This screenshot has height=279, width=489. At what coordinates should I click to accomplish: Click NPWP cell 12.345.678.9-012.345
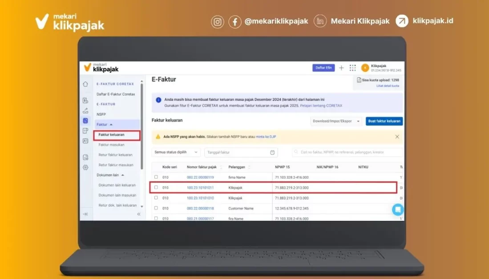291,208
